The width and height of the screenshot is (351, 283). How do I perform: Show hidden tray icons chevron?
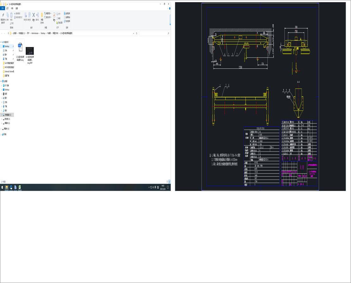click(149, 187)
